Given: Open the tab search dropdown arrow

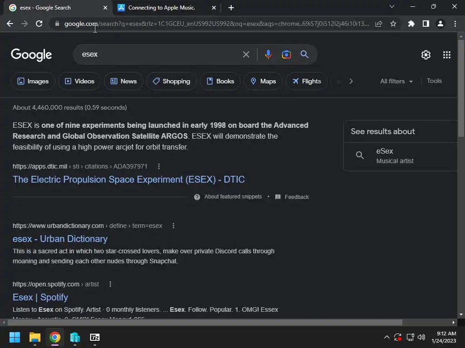Looking at the screenshot, I should [x=392, y=6].
